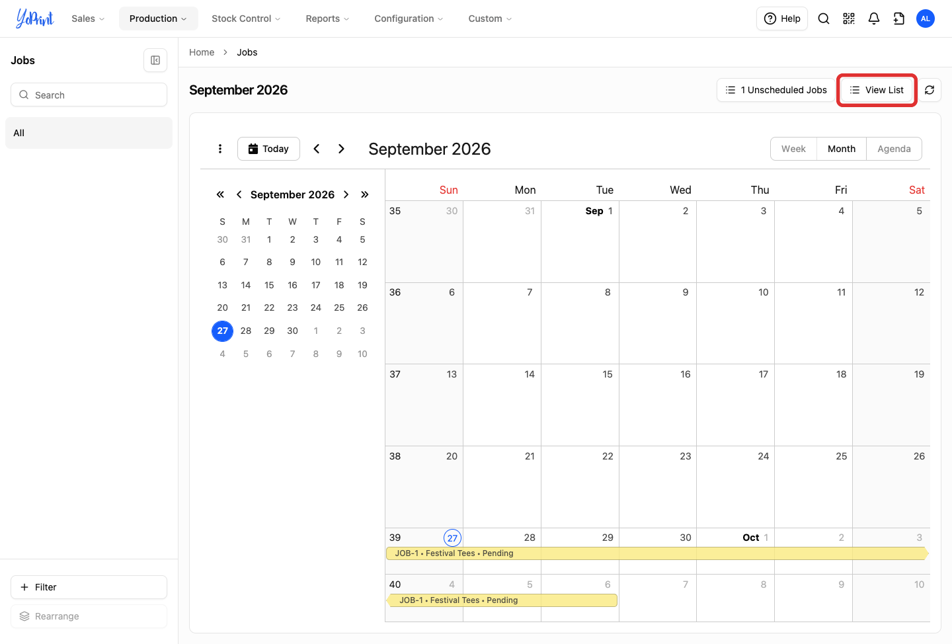Go to Home breadcrumb
Viewport: 952px width, 644px height.
pyautogui.click(x=202, y=52)
